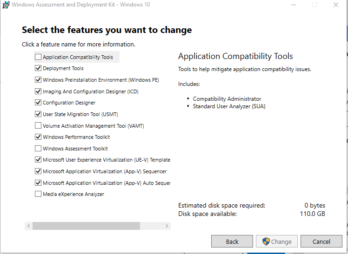Viewport: 348px width, 254px height.
Task: Click the feature list horizontal scrollbar thumb
Action: point(86,226)
